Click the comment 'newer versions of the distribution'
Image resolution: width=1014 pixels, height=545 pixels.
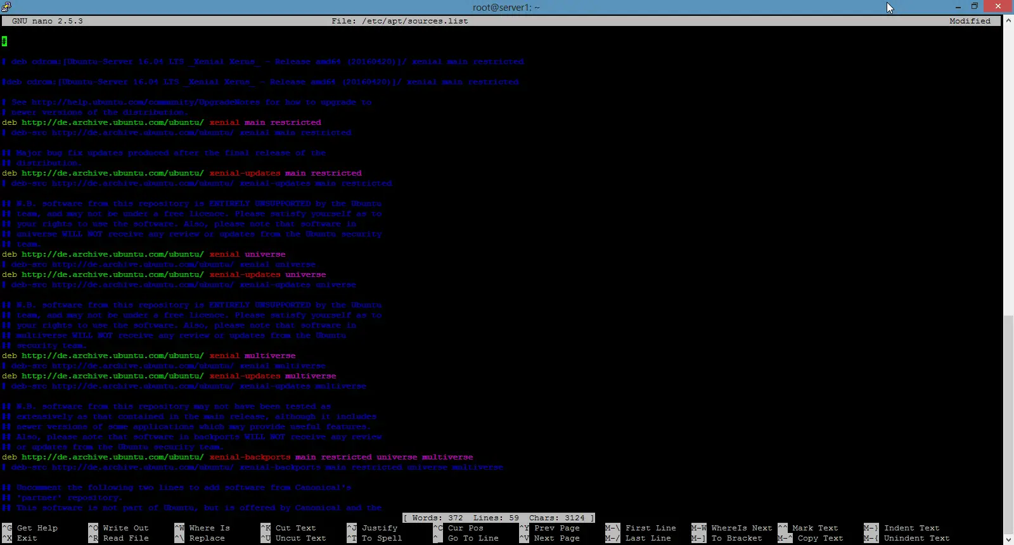coord(96,112)
